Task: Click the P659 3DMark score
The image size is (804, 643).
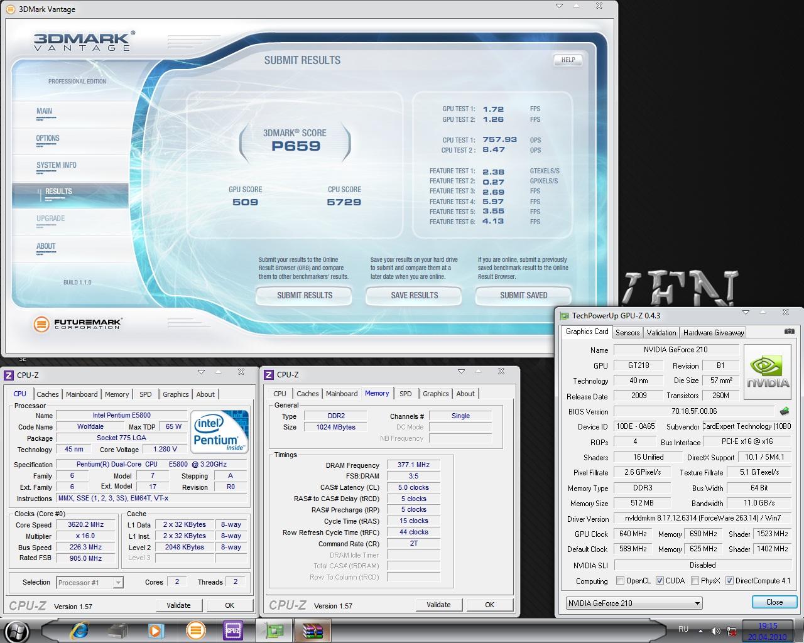Action: click(296, 146)
